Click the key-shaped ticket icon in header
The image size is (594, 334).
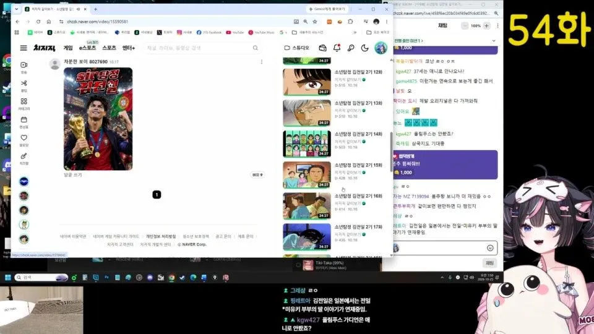pos(351,48)
